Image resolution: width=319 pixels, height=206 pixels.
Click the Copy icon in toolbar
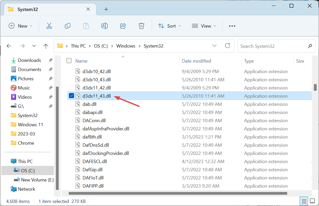pos(68,26)
